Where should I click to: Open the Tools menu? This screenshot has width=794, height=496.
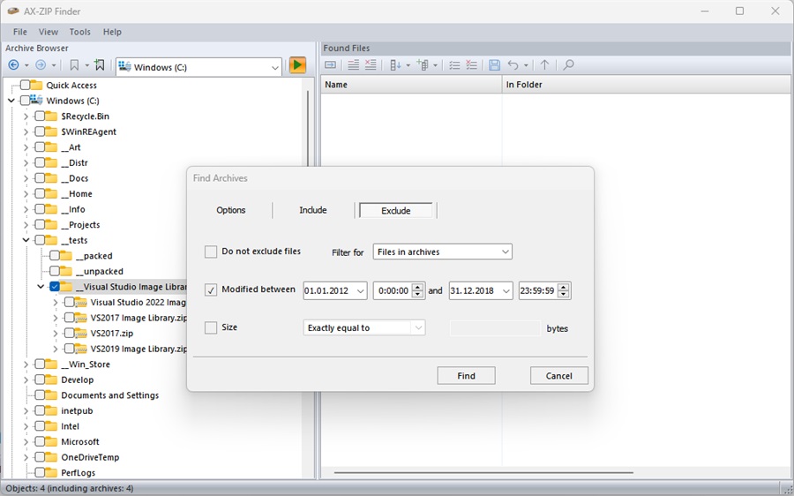pyautogui.click(x=80, y=32)
